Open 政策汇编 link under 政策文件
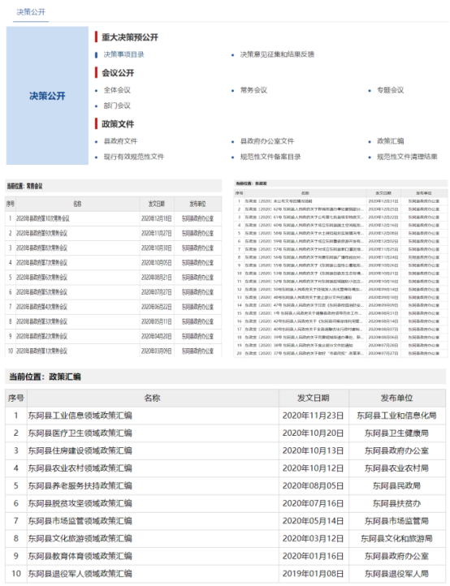450x586 pixels. point(391,141)
